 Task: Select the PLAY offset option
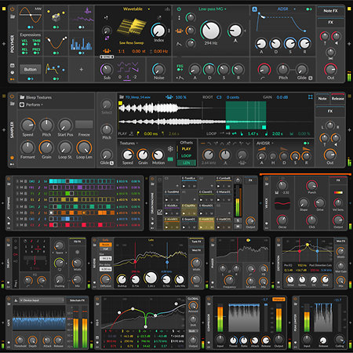(x=186, y=149)
